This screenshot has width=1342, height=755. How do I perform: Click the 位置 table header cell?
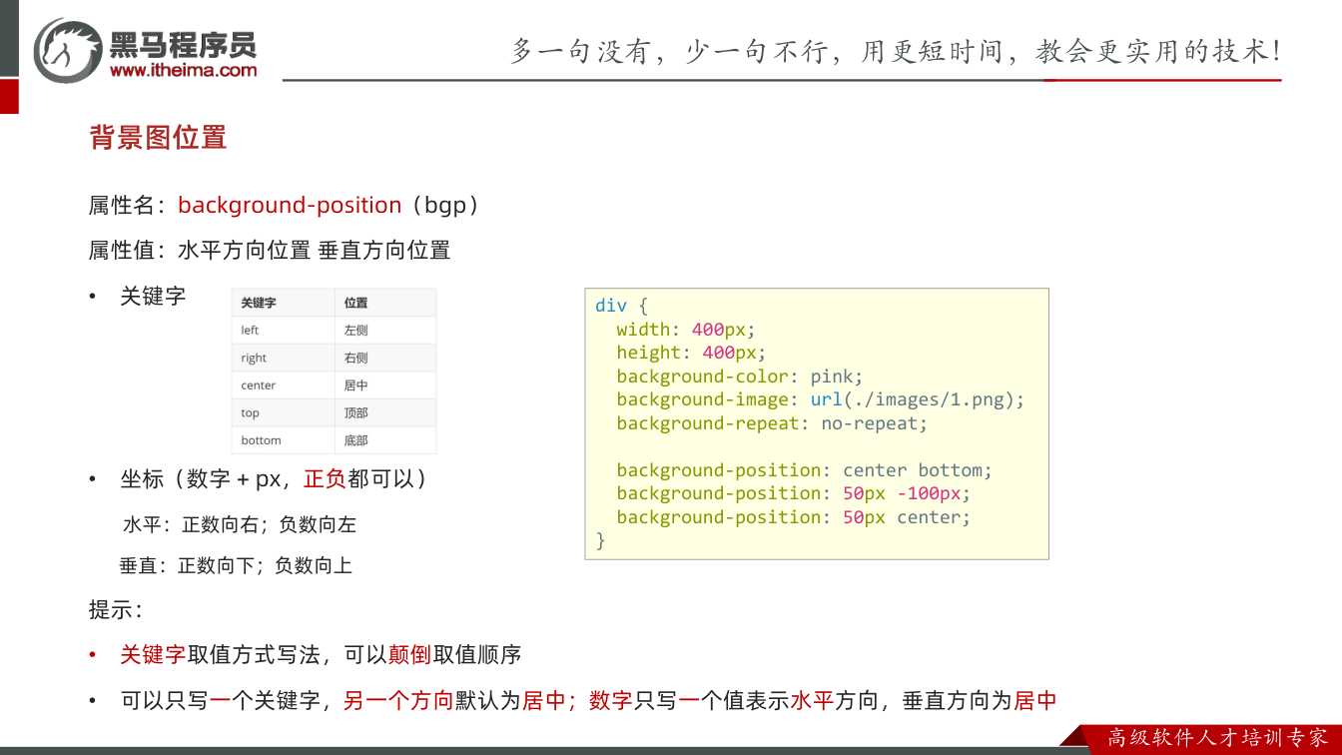385,303
